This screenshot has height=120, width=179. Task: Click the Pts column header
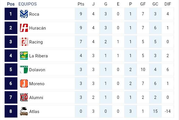click(81, 4)
